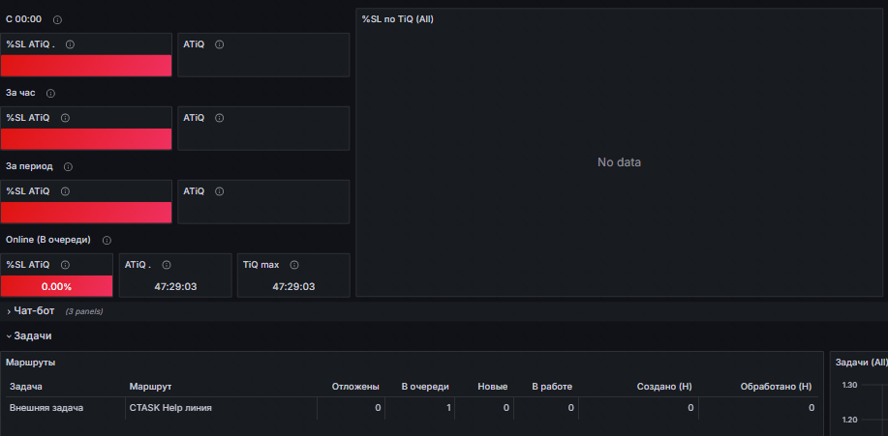Image resolution: width=888 pixels, height=436 pixels.
Task: Sort by Обработано (Н) column header
Action: [x=776, y=387]
